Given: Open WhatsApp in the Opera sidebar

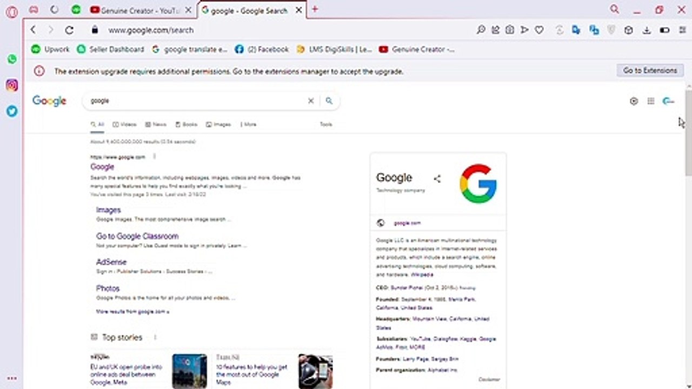Looking at the screenshot, I should (12, 59).
